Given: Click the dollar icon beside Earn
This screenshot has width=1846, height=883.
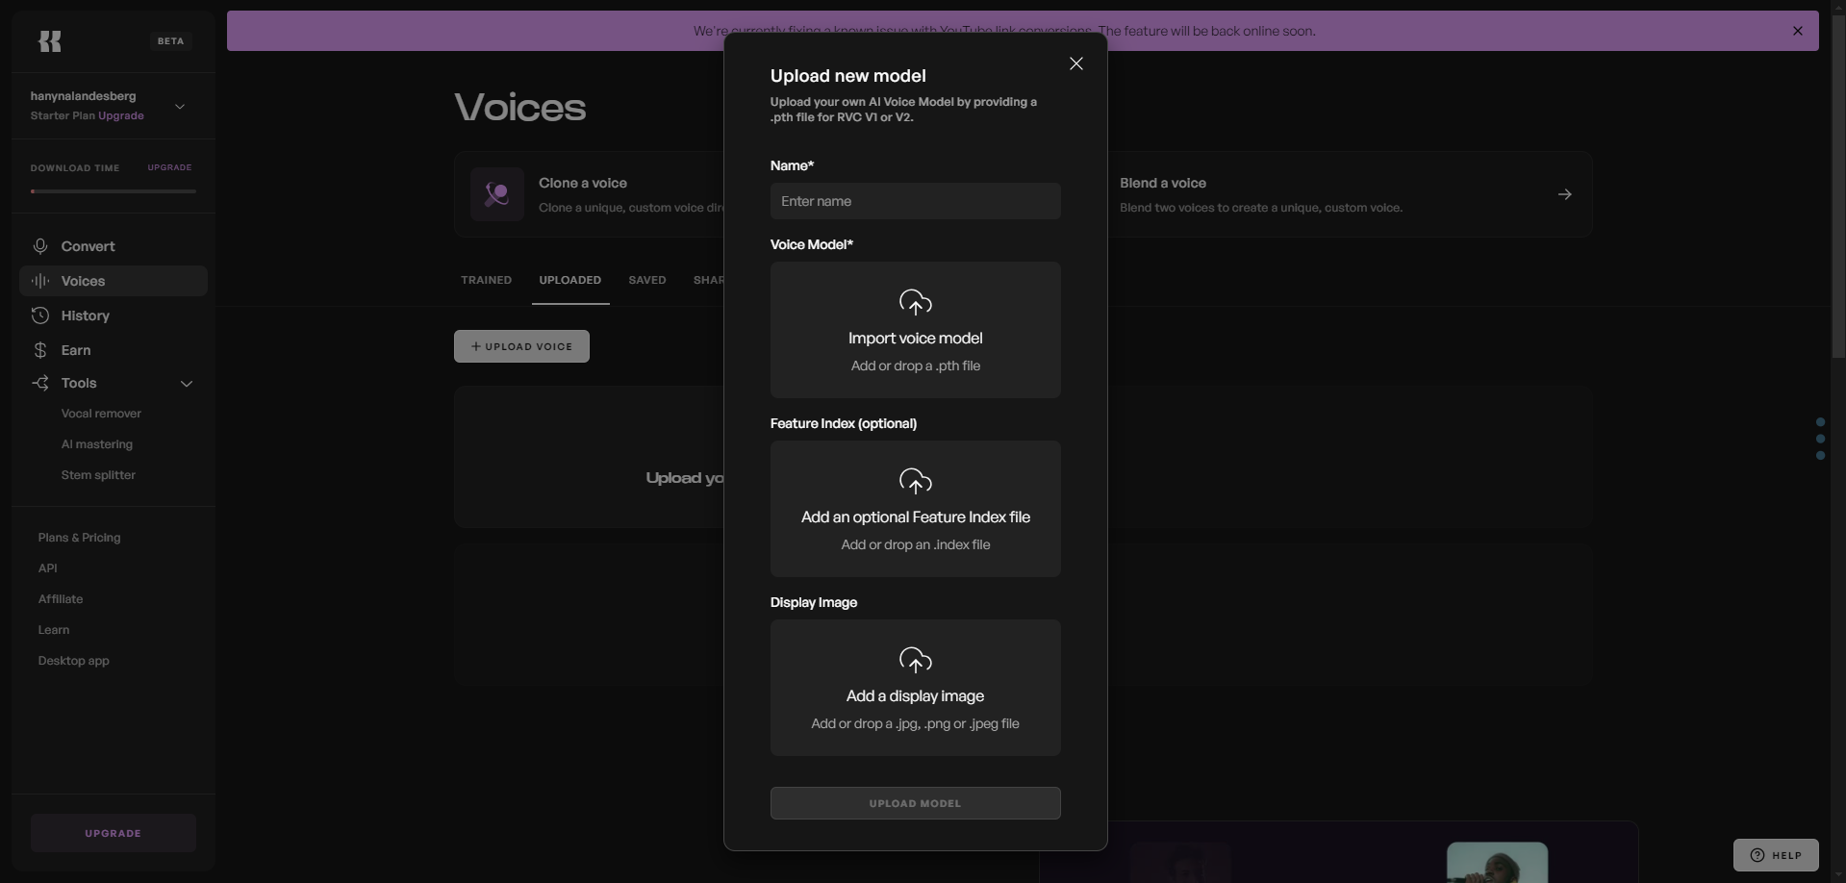Looking at the screenshot, I should [40, 350].
